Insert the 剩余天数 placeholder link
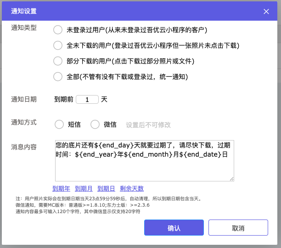 [x=132, y=188]
